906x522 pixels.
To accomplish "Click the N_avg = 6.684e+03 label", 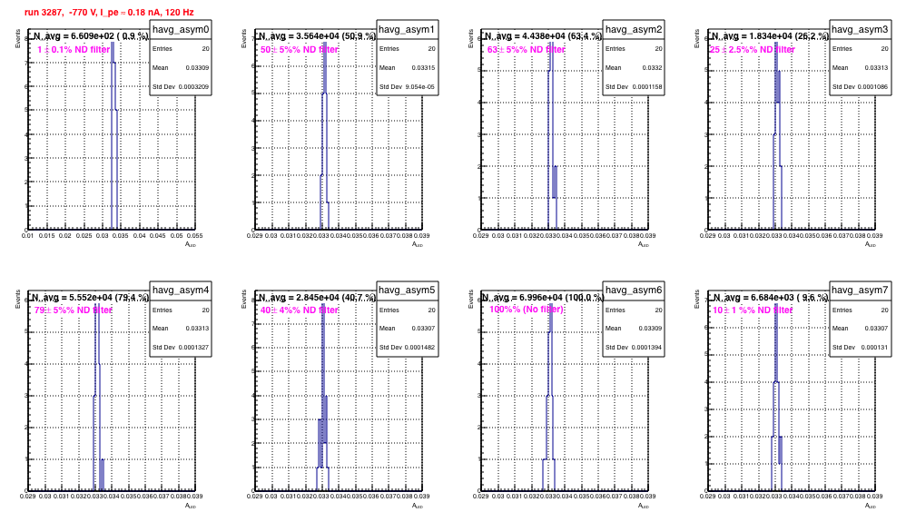I will (770, 298).
